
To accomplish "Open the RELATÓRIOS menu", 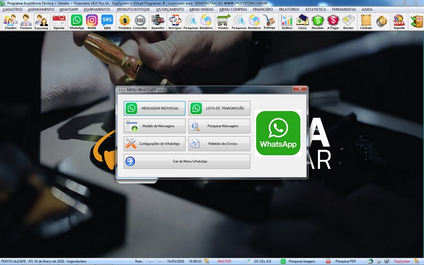I will pos(289,10).
